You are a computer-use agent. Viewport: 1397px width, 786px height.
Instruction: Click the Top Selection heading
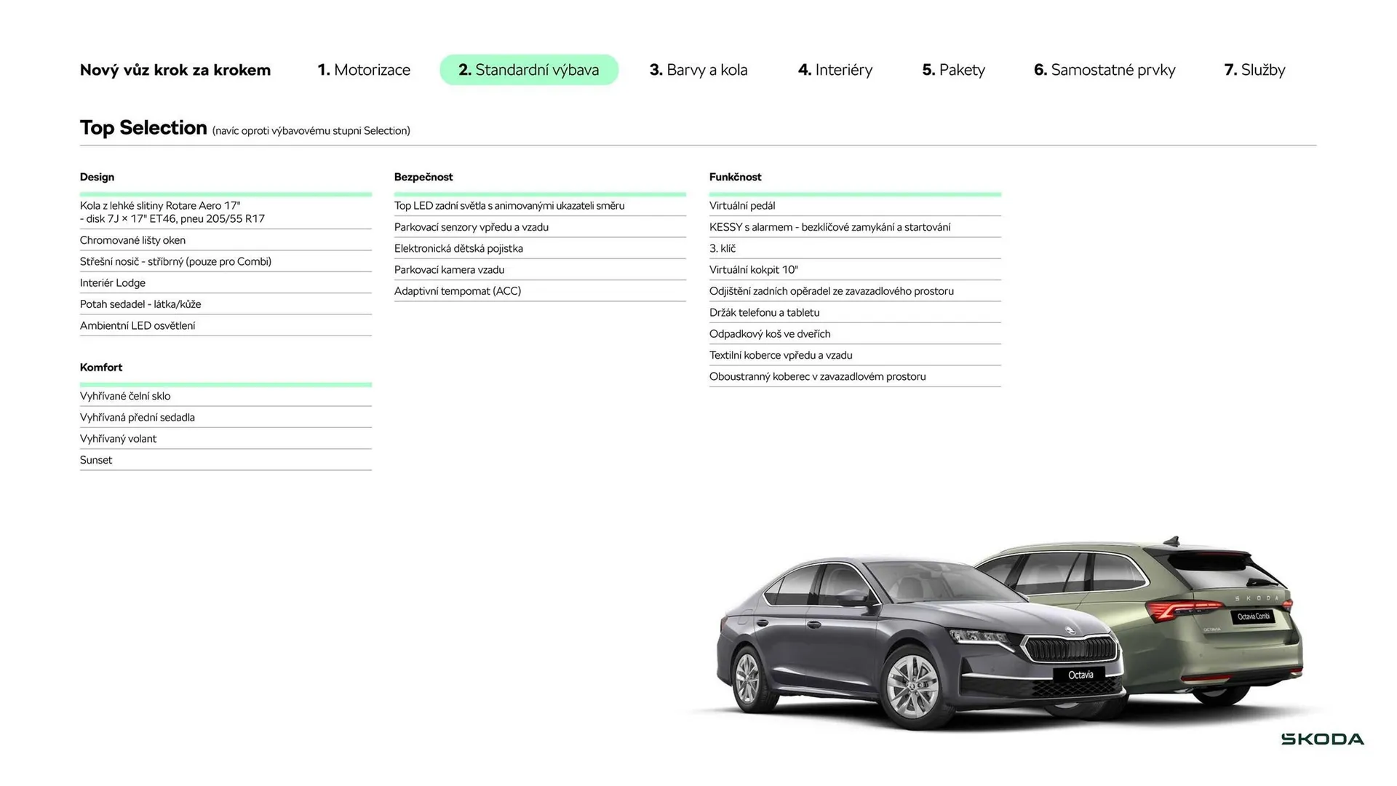pos(143,128)
